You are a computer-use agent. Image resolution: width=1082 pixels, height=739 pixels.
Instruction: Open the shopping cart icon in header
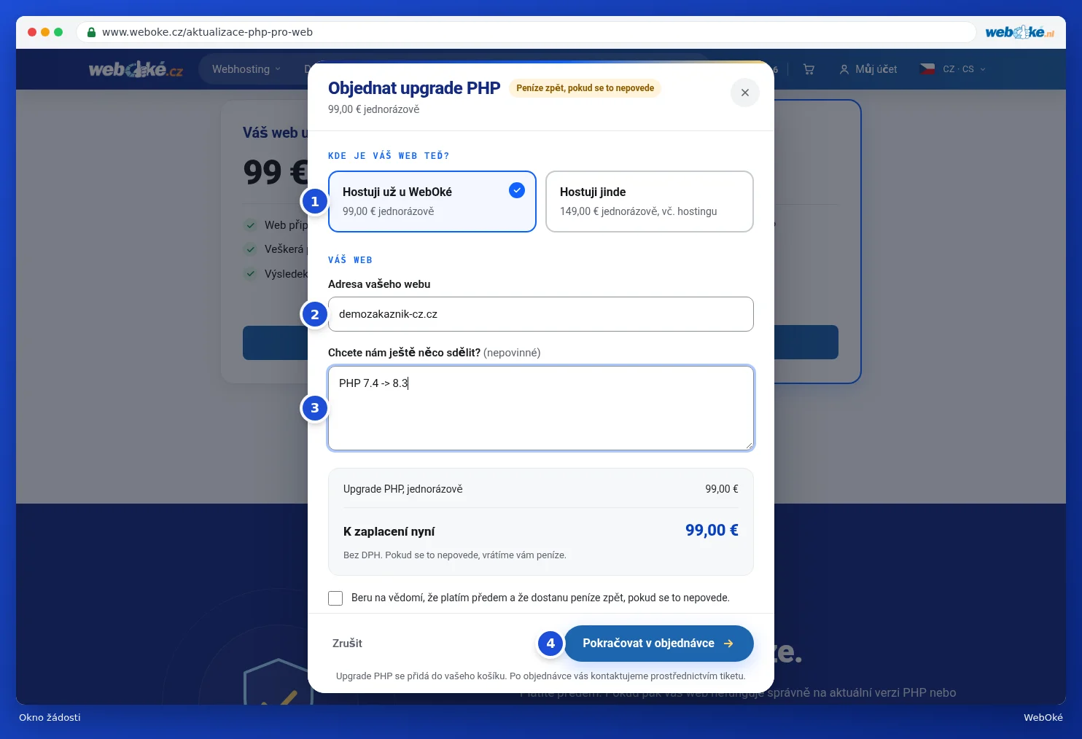(x=809, y=69)
